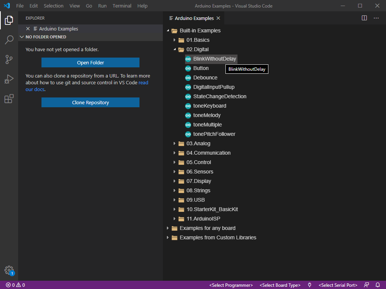Open the Terminal menu
The width and height of the screenshot is (386, 289).
click(122, 6)
